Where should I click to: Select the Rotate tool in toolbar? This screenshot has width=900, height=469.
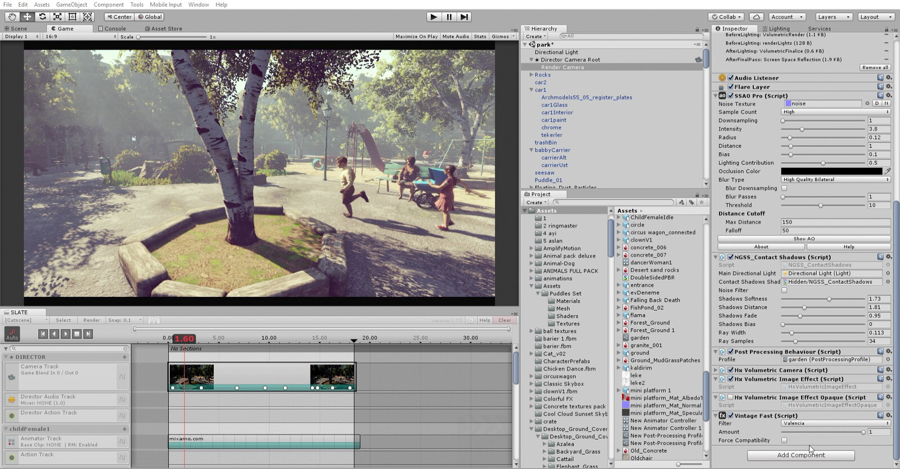[42, 17]
